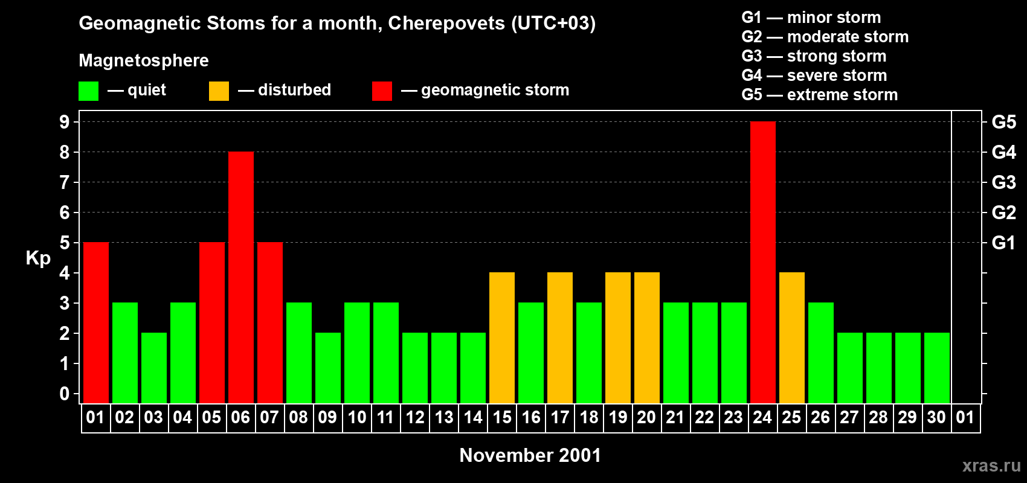Click the 'G1 — minor storm' legend line

811,18
